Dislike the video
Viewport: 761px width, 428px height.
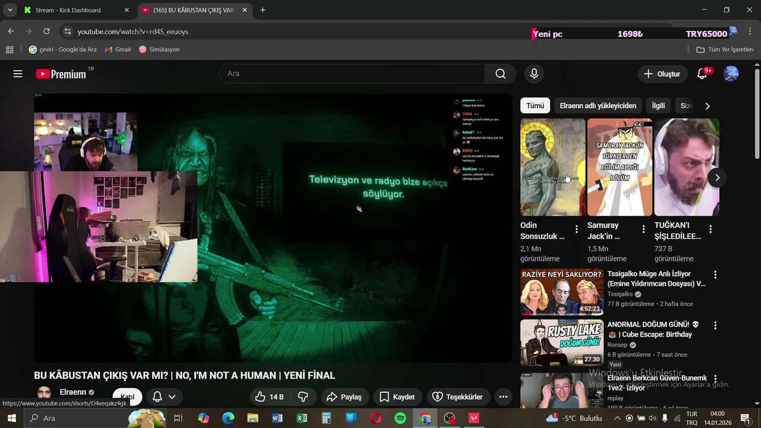click(303, 396)
